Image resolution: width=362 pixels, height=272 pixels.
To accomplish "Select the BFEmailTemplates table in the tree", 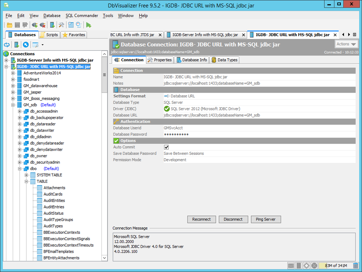I will tap(59, 252).
